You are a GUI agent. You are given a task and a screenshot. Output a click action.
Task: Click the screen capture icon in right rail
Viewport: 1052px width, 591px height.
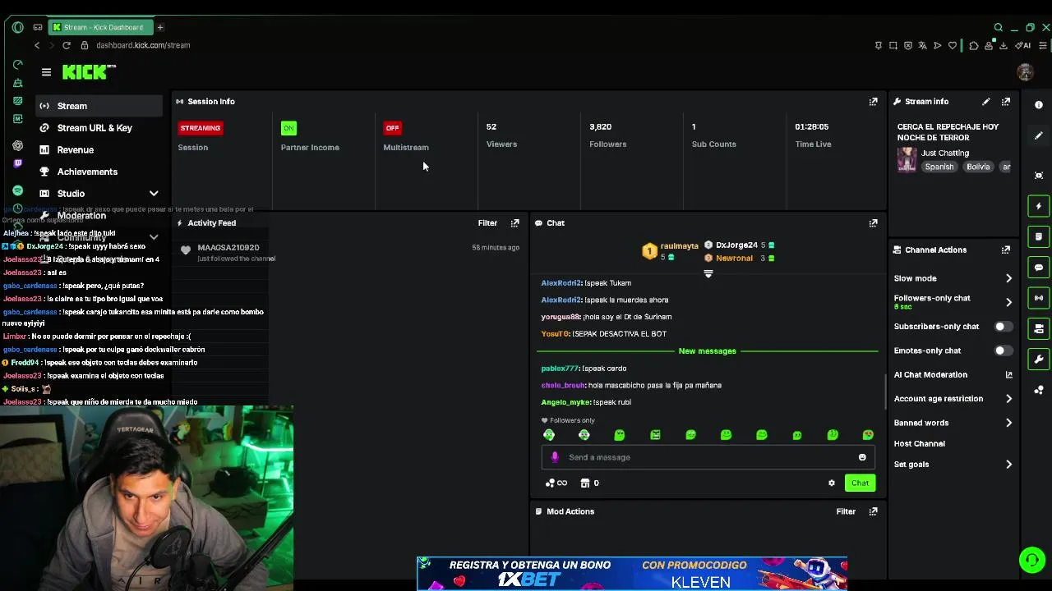coord(1039,176)
